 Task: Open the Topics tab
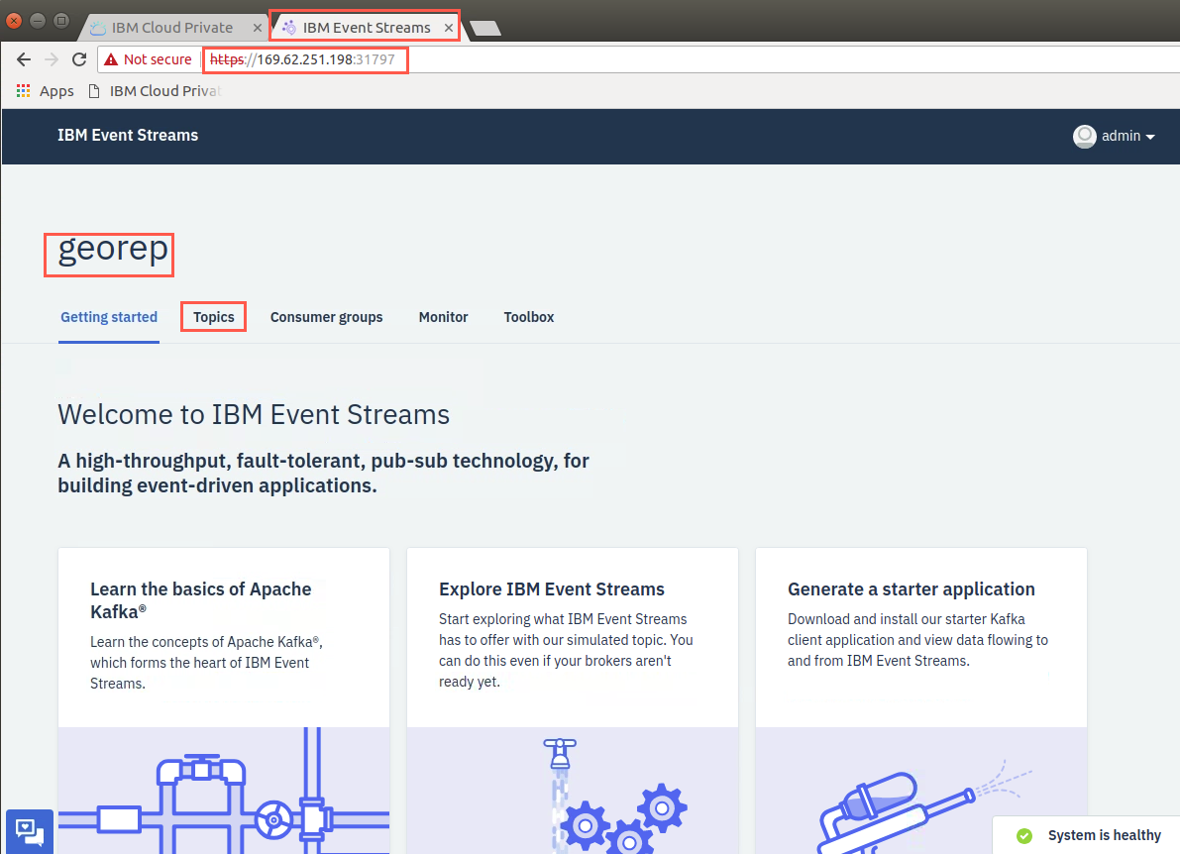coord(214,317)
